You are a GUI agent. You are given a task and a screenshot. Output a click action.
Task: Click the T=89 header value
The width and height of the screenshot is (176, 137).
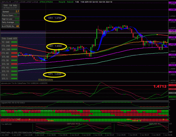point(77,2)
